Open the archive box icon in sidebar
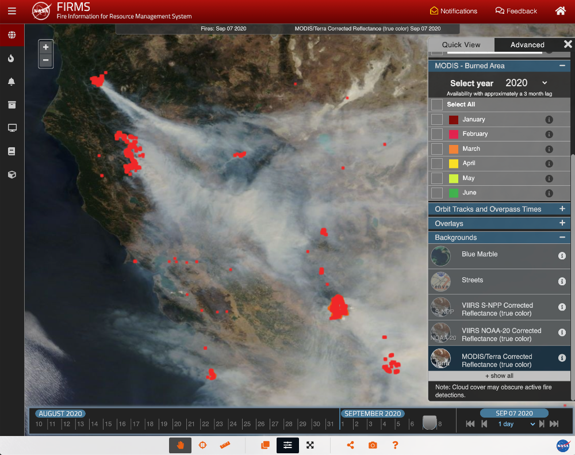Image resolution: width=575 pixels, height=455 pixels. (11, 105)
